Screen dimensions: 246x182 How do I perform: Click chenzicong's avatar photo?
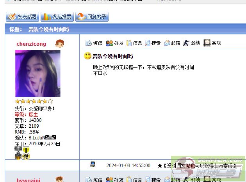click(37, 73)
